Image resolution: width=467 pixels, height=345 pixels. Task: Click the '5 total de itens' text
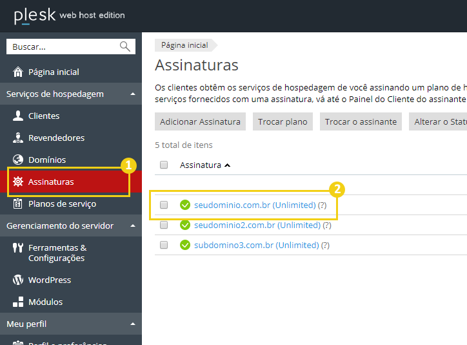click(x=184, y=145)
